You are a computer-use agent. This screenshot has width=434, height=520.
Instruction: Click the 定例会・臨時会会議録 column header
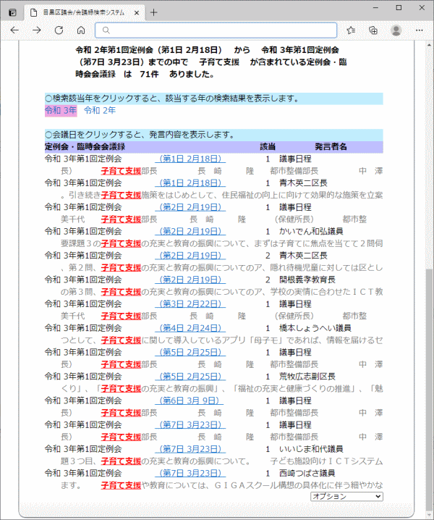pyautogui.click(x=85, y=147)
